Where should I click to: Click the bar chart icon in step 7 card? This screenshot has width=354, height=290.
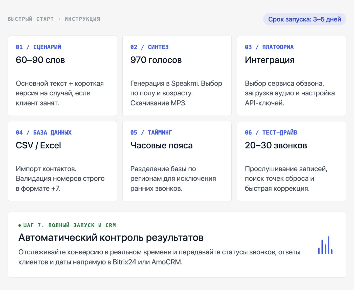pos(325,245)
